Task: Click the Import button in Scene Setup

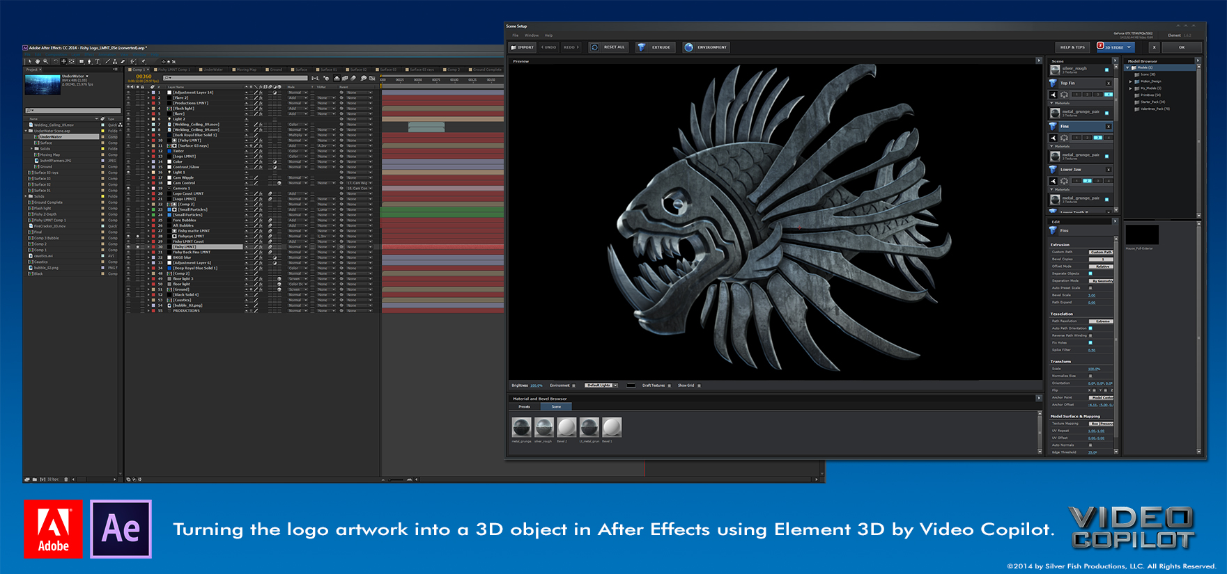Action: coord(523,47)
